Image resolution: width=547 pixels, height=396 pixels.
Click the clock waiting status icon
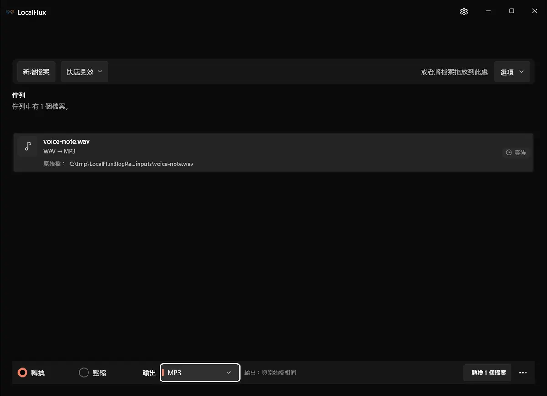[509, 153]
